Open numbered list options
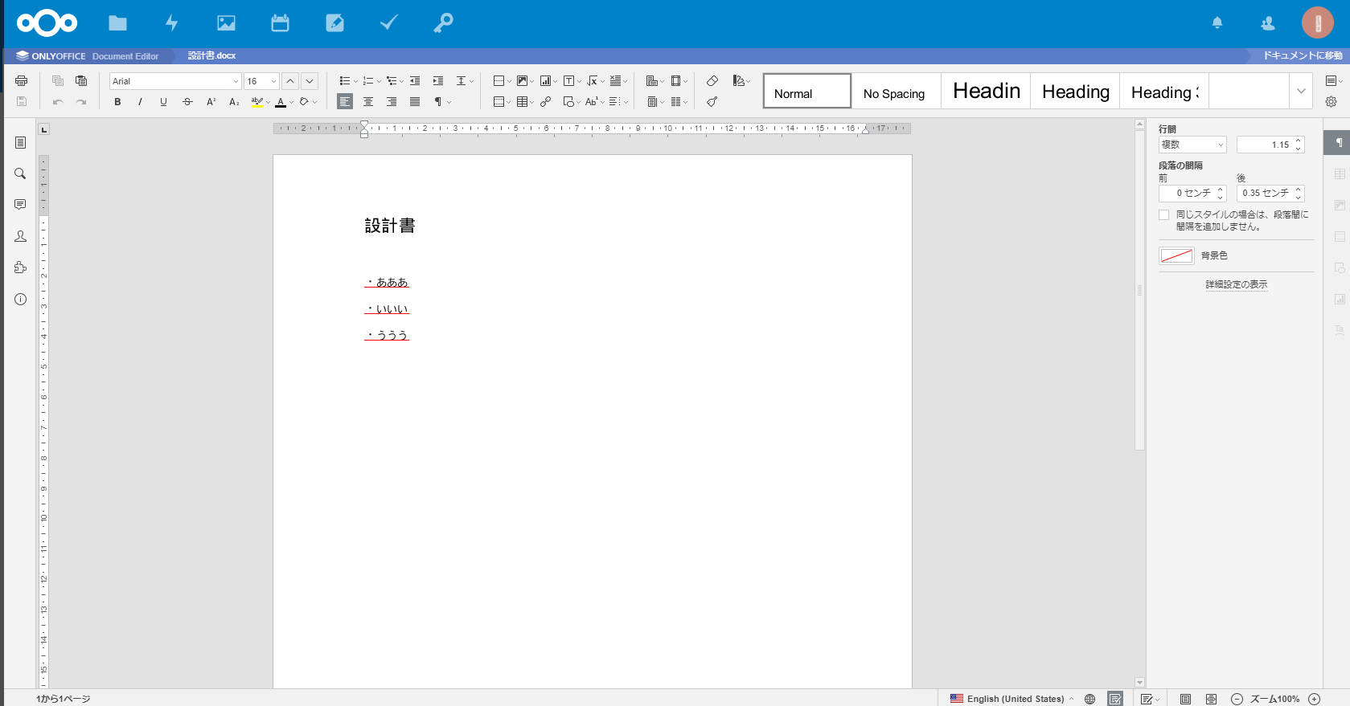 coord(371,81)
